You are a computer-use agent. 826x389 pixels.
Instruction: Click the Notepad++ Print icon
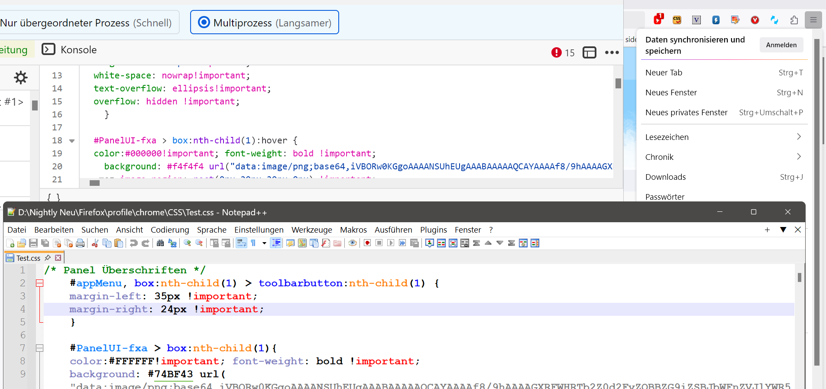tap(80, 243)
